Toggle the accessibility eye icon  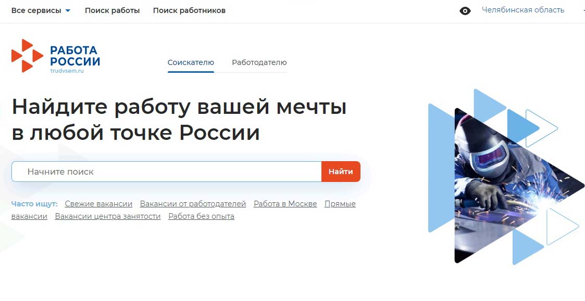[x=465, y=11]
